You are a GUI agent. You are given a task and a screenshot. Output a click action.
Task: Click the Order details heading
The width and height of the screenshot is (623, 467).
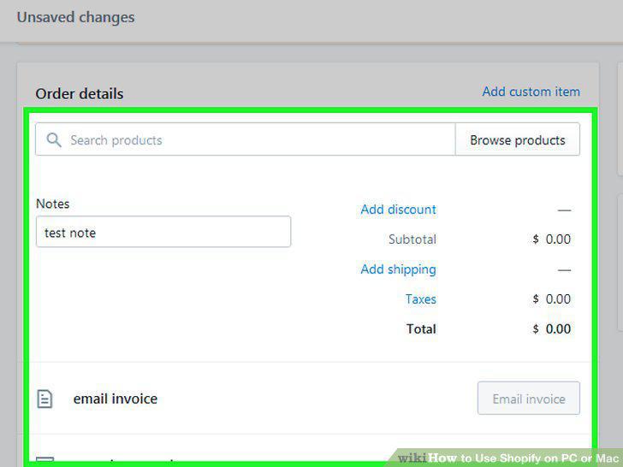click(80, 94)
